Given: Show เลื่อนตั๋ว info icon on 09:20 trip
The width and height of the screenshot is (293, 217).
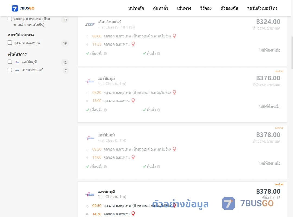Looking at the screenshot, I should (105, 167).
